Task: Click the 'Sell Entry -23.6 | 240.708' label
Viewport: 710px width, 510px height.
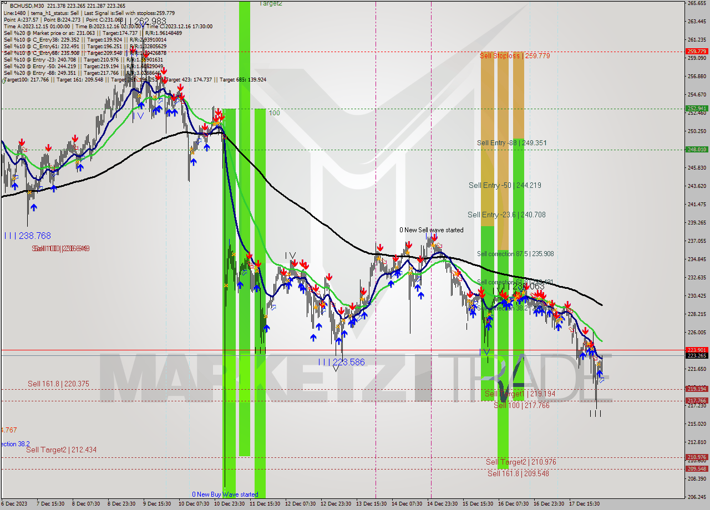Action: (x=506, y=215)
